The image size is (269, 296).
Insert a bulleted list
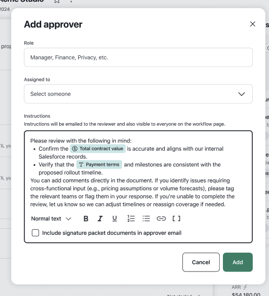(146, 218)
